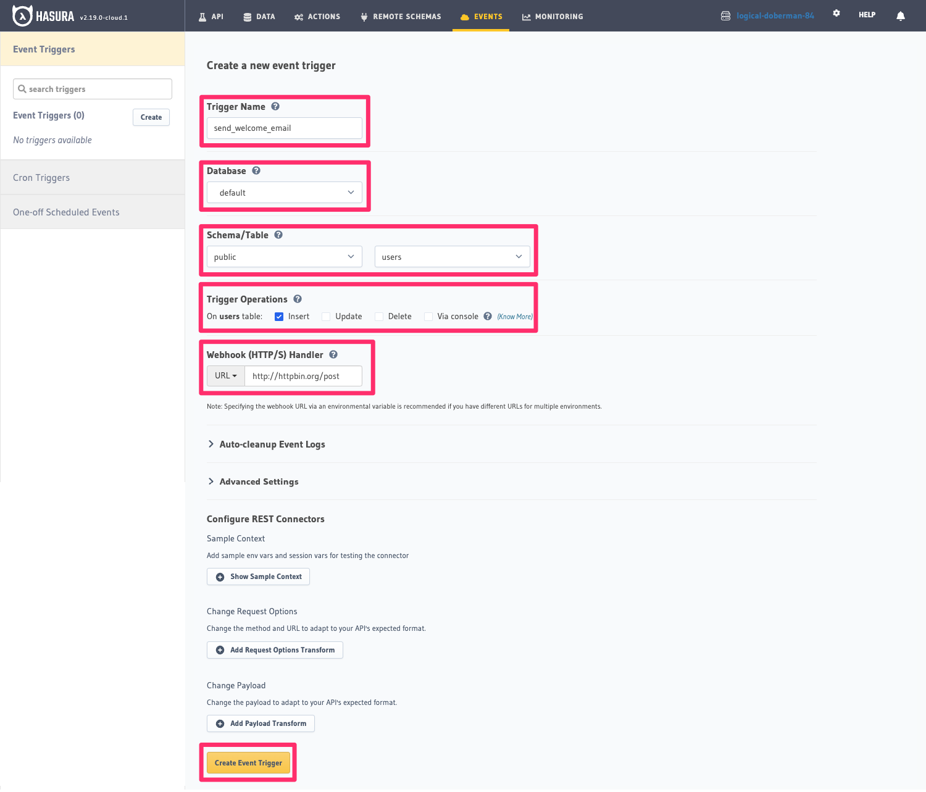Image resolution: width=926 pixels, height=792 pixels.
Task: Open the notifications bell icon
Action: [899, 15]
